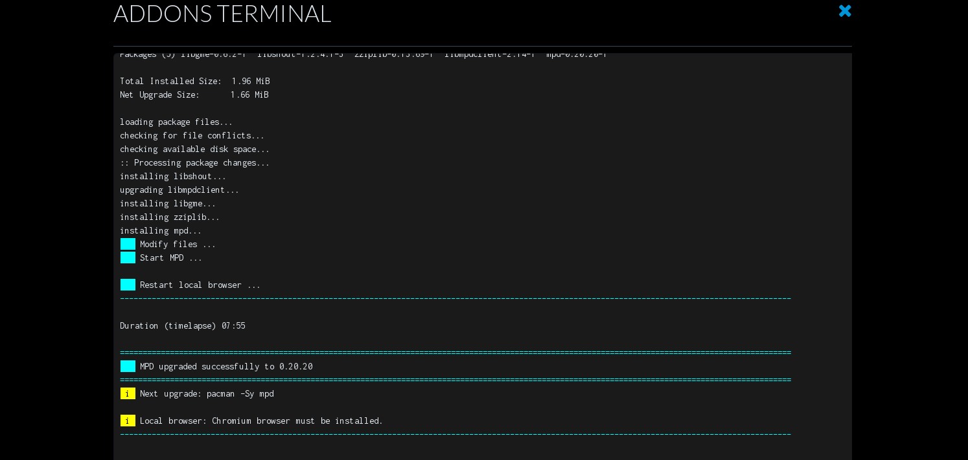Click the Total Installed Size line

point(194,81)
